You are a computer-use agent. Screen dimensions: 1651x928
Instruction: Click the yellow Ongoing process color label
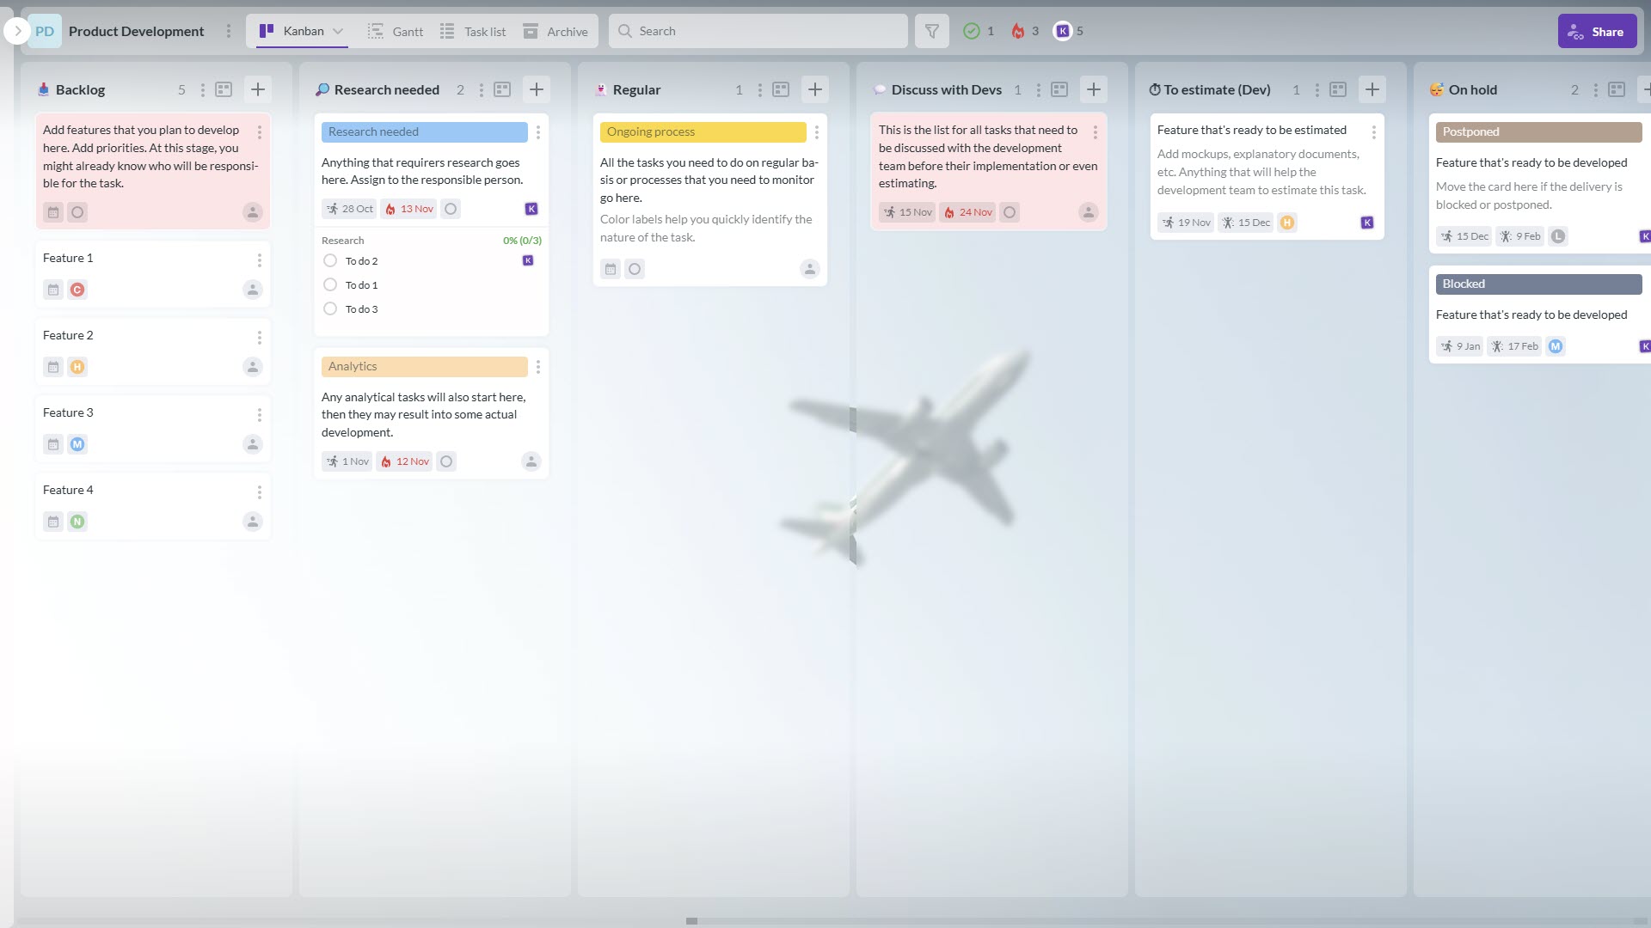point(703,131)
